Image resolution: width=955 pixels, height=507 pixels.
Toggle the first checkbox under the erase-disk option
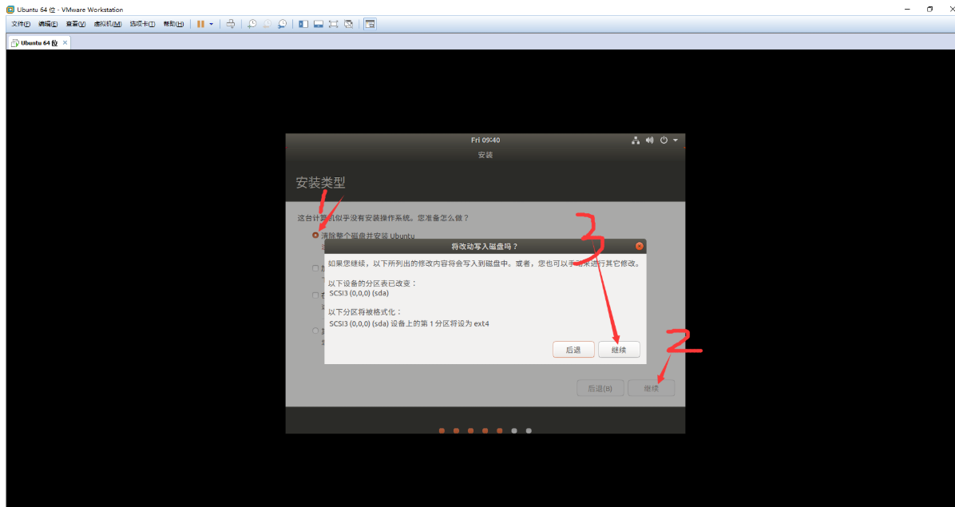click(x=315, y=267)
